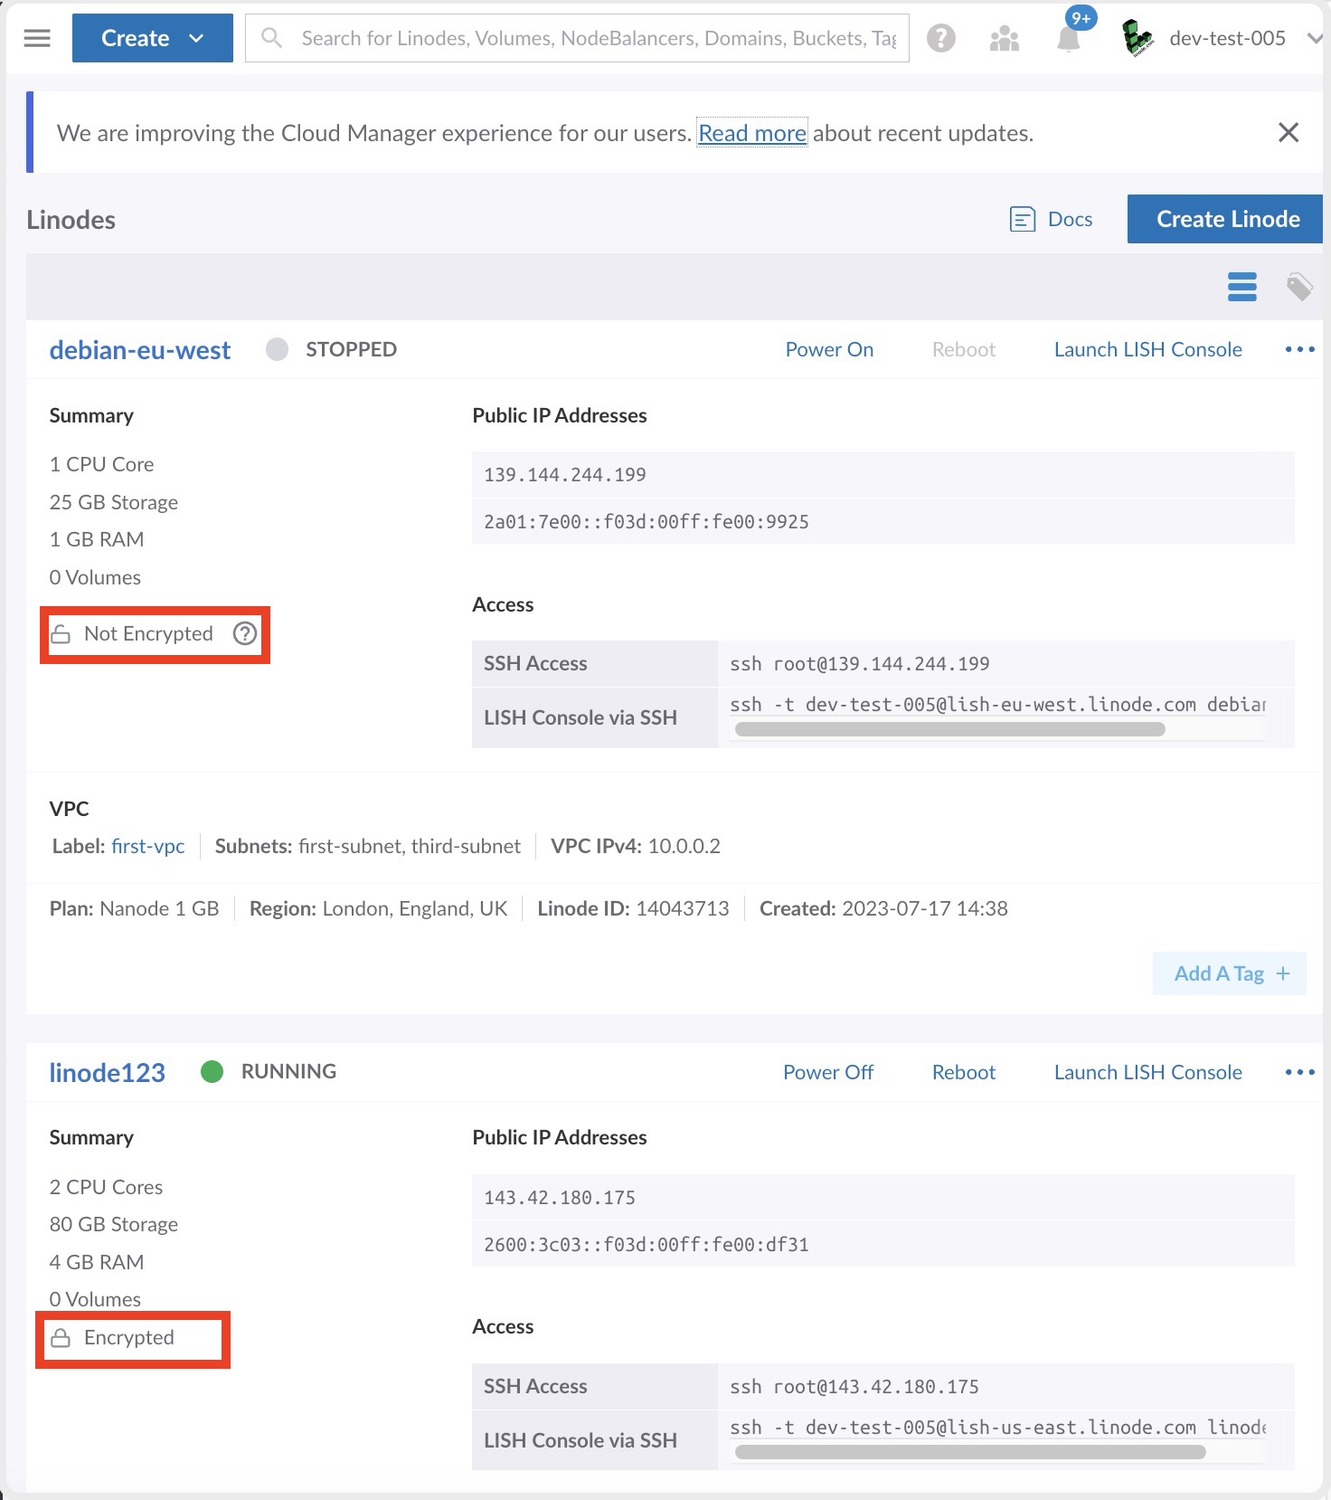Click IP address 139.144.244.199
This screenshot has width=1331, height=1500.
[565, 475]
